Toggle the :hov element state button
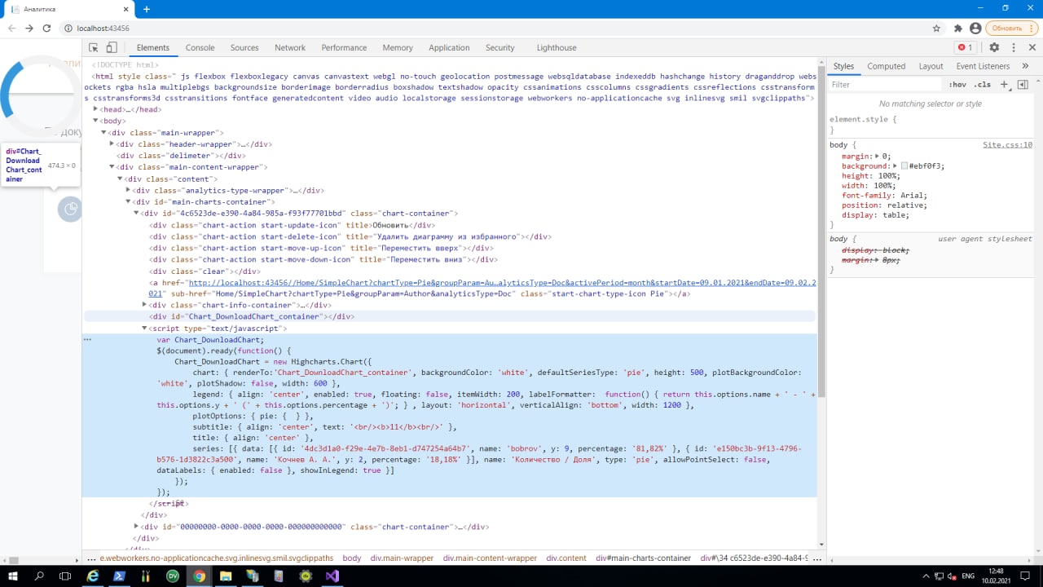Viewport: 1043px width, 587px height. click(957, 84)
